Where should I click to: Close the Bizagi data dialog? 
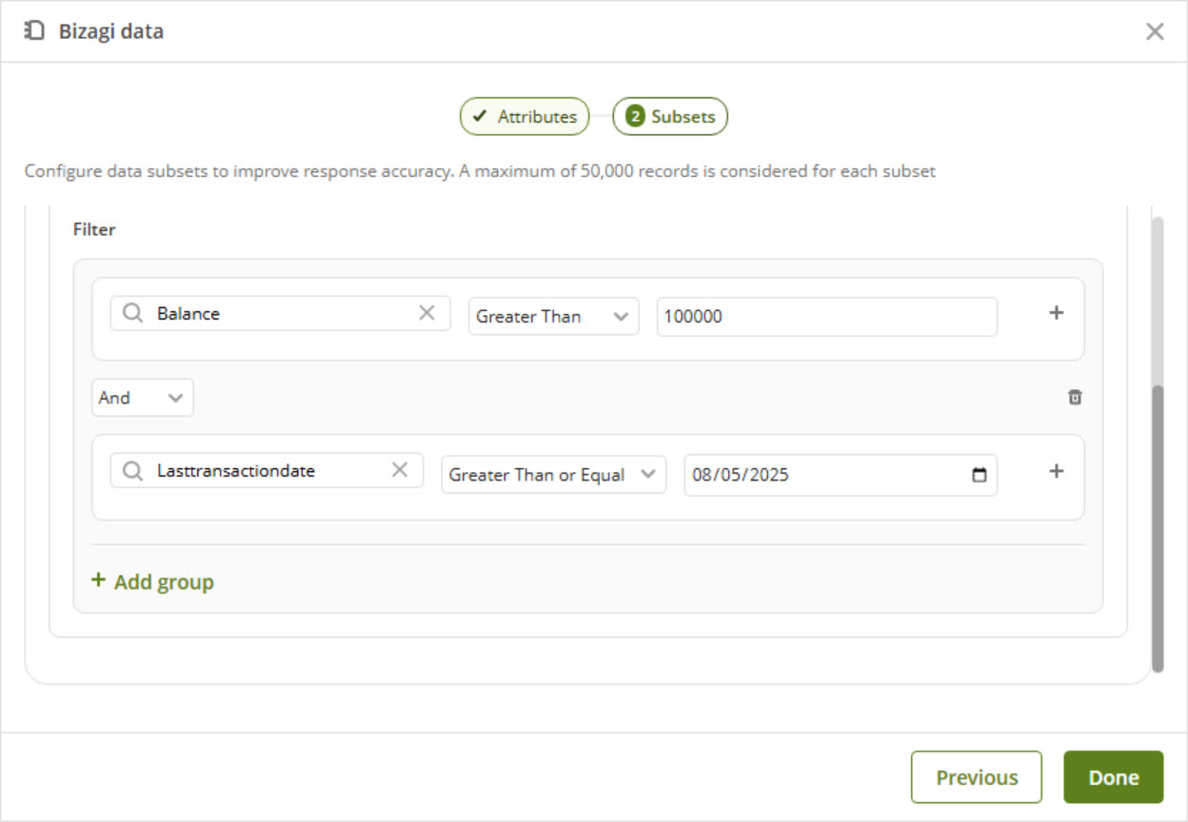(x=1155, y=31)
